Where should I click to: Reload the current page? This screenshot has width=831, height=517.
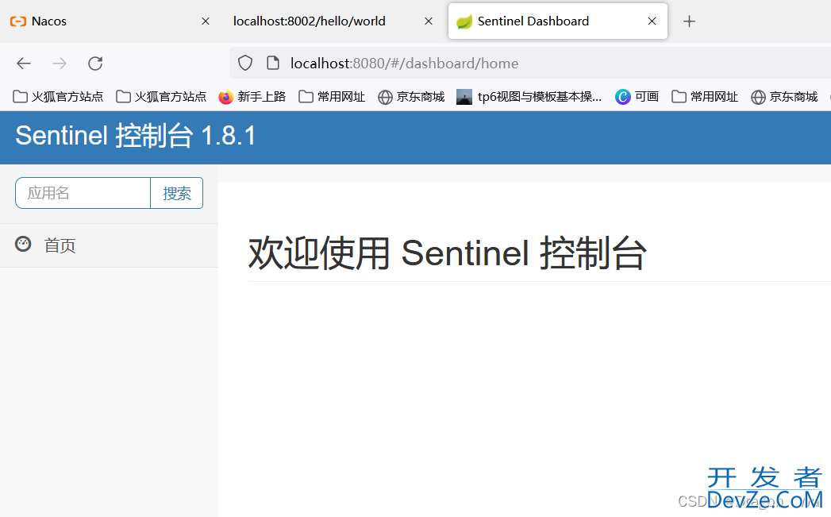[95, 64]
